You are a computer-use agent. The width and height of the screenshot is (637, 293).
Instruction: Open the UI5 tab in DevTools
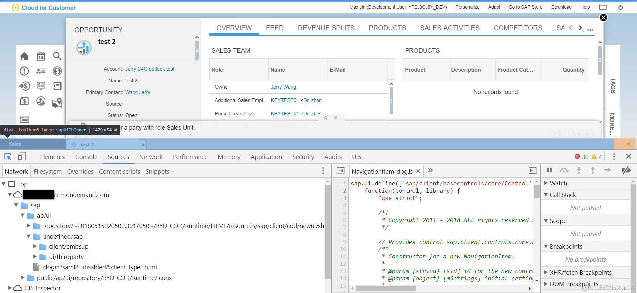click(x=356, y=157)
